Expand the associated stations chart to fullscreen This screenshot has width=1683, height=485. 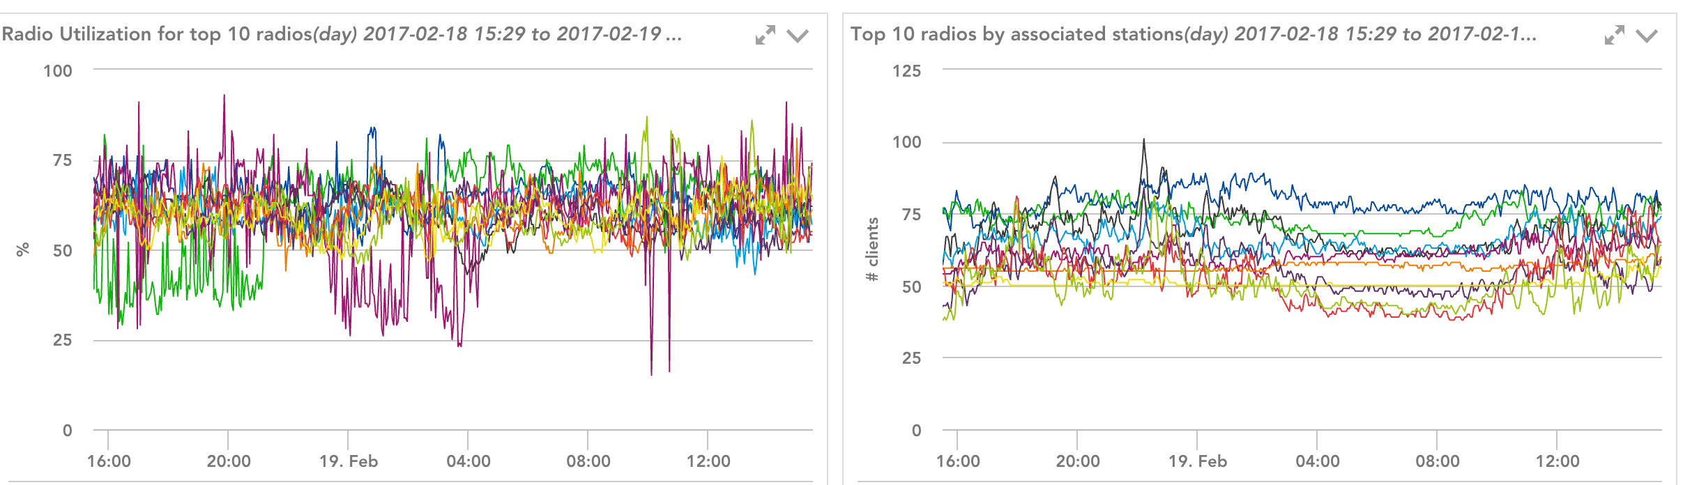[1614, 35]
